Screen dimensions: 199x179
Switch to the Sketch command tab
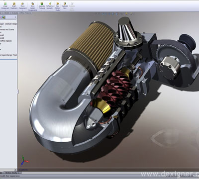(6, 13)
